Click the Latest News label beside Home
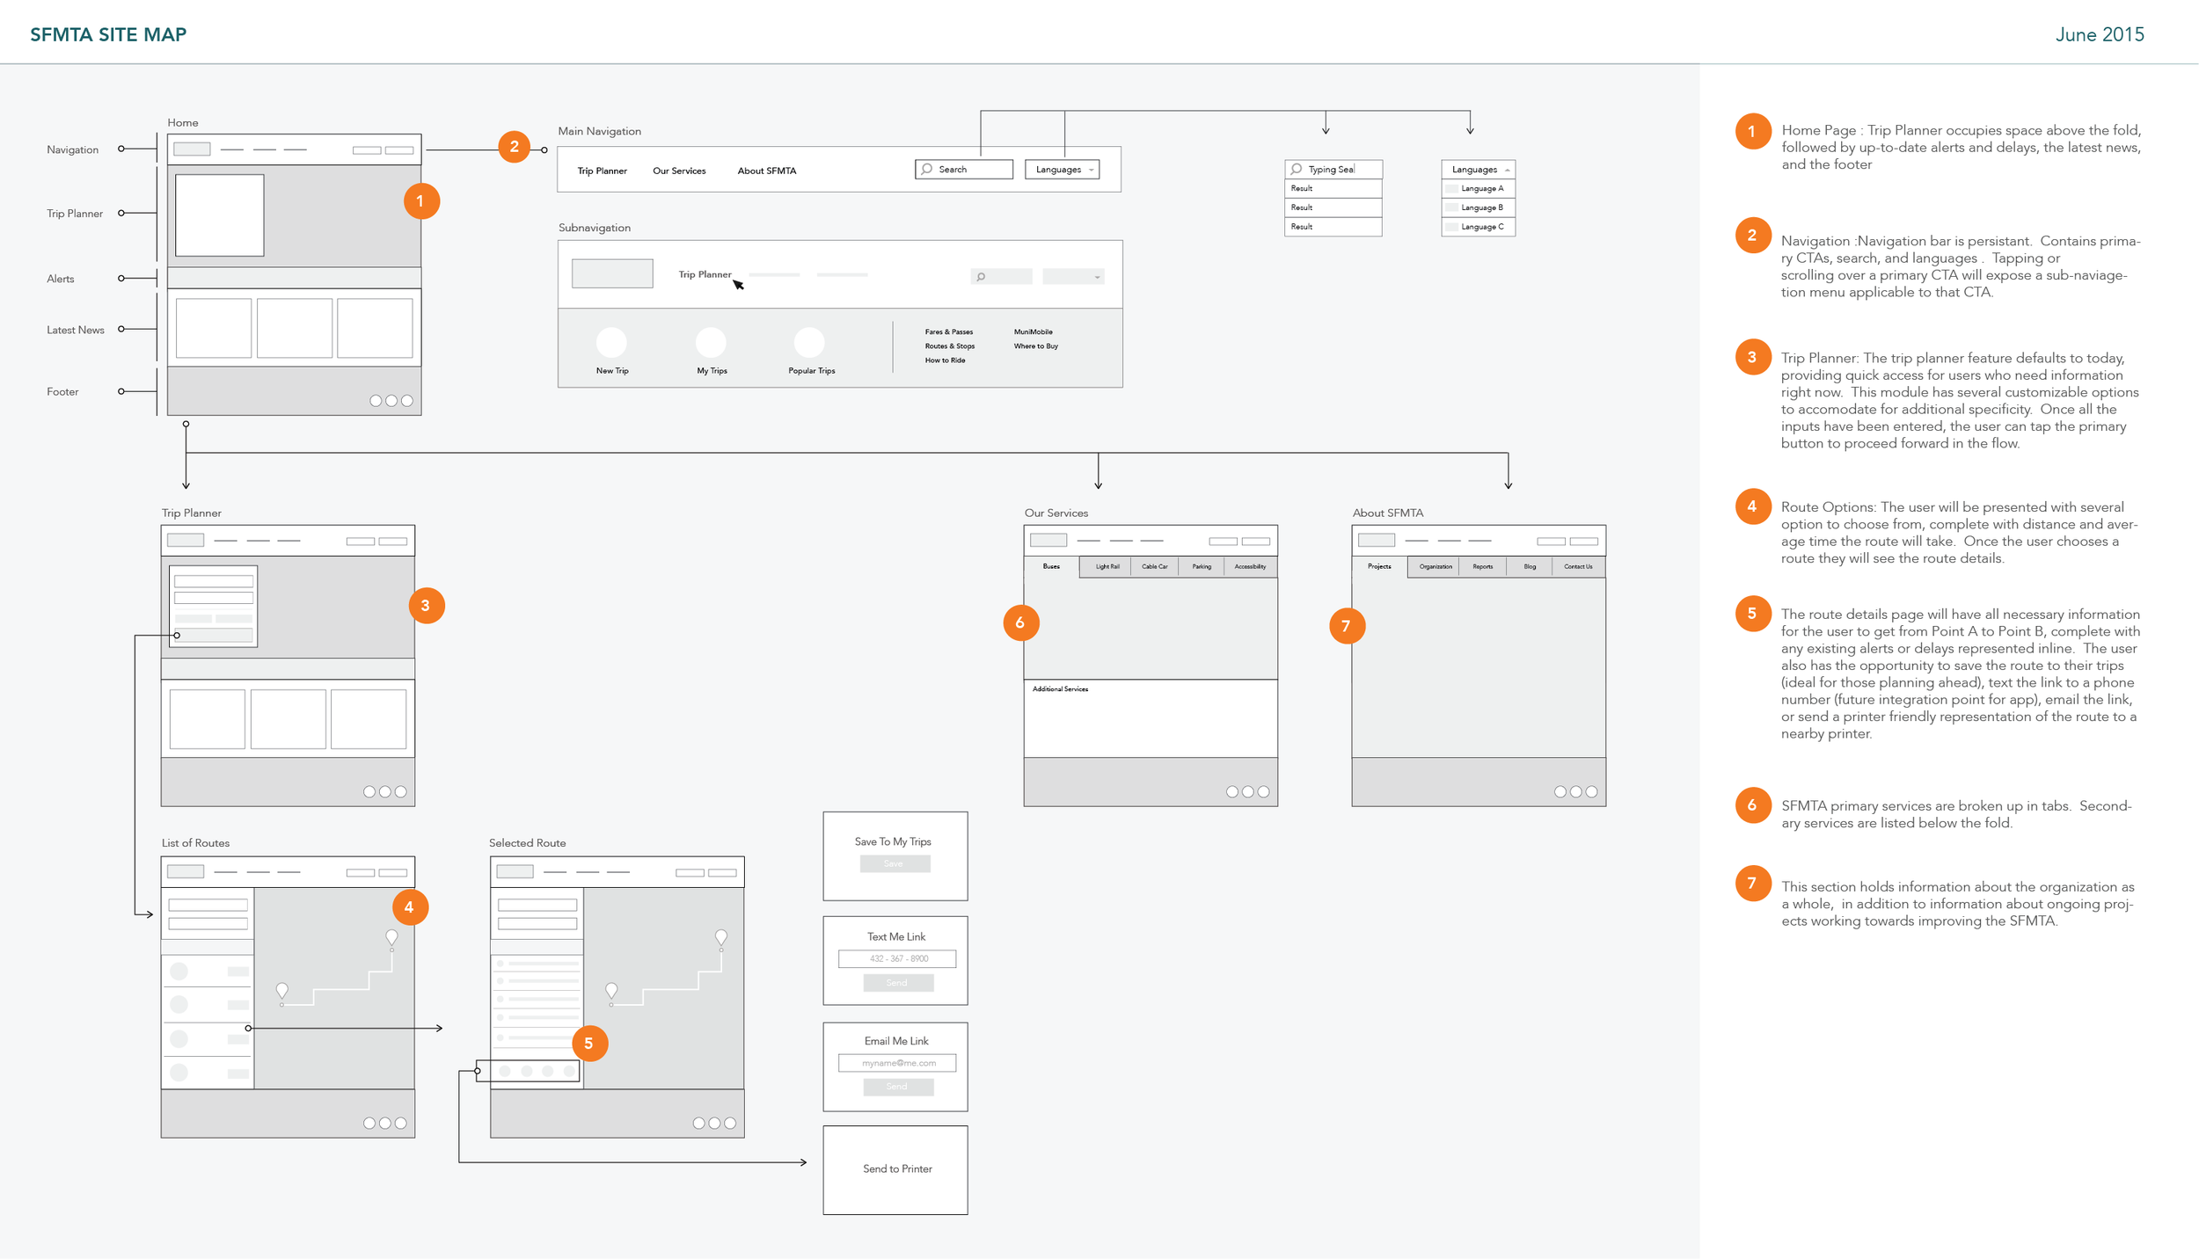Image resolution: width=2199 pixels, height=1259 pixels. click(x=76, y=330)
